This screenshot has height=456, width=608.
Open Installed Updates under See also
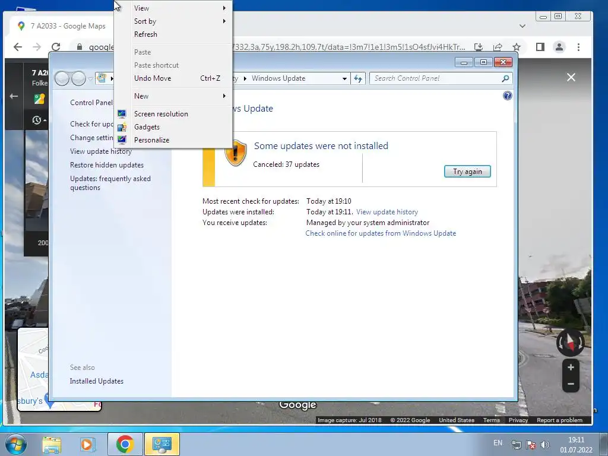(x=97, y=381)
